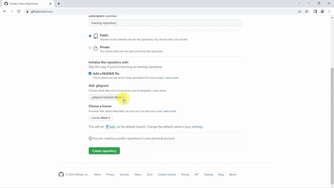Click Learn more link for README
334x188 pixels.
tap(172, 78)
